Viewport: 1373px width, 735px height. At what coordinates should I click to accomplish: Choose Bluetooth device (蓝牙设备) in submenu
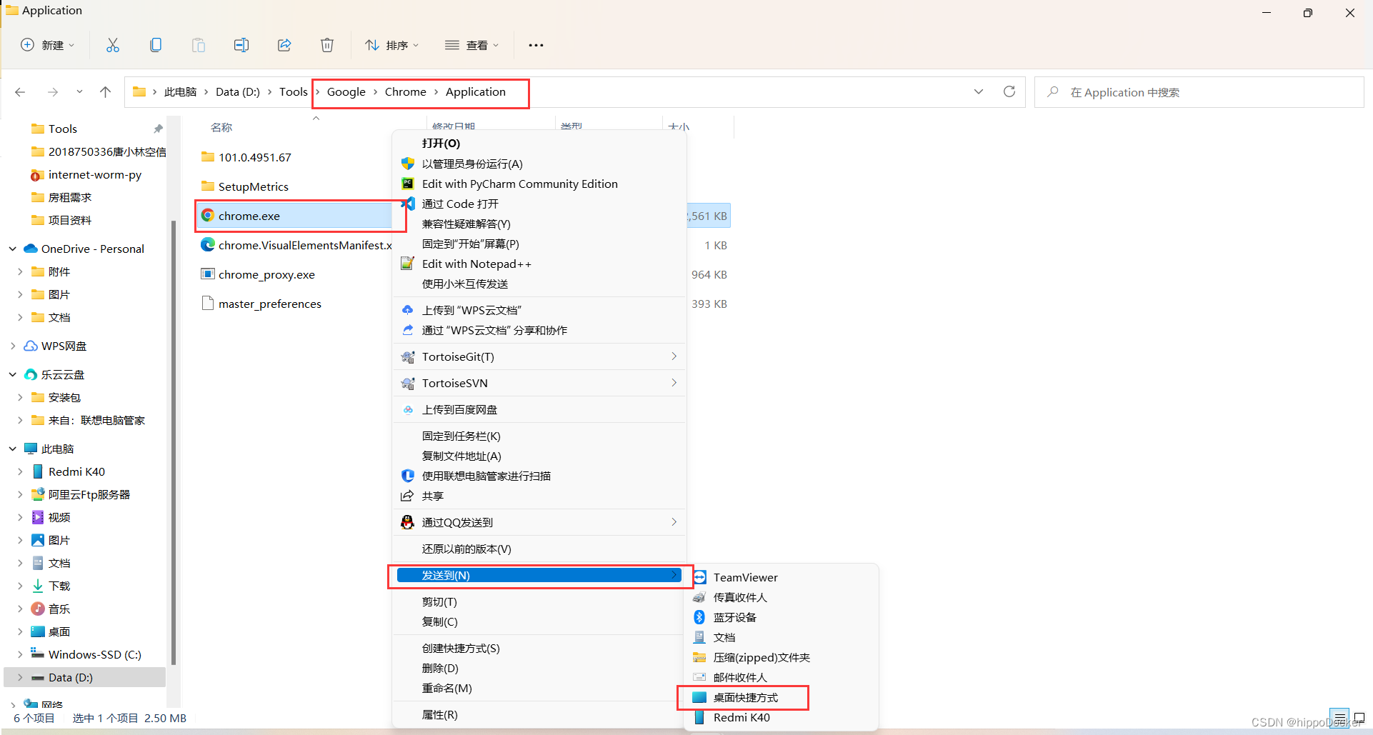click(734, 617)
